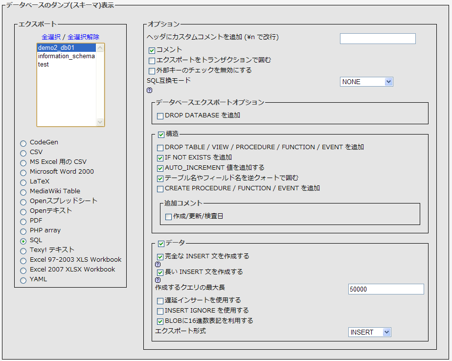This screenshot has height=361, width=452.
Task: Click database list scrollbar down arrow
Action: click(100, 122)
